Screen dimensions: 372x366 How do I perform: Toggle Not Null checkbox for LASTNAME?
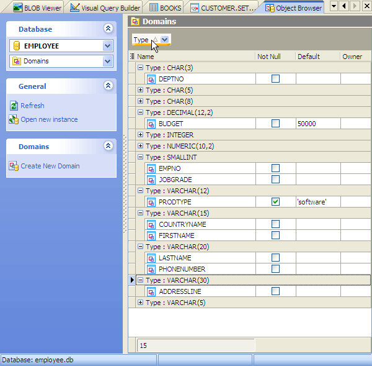275,257
